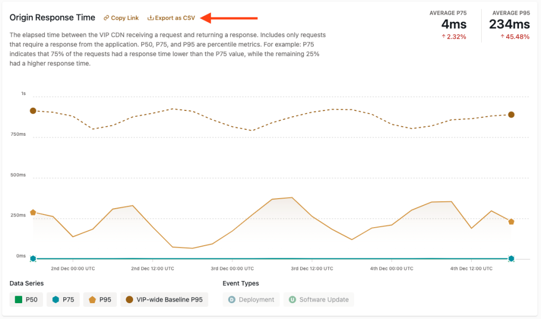Viewport: 541px width, 319px height.
Task: Click the Average P95 value 234ms
Action: (x=509, y=24)
